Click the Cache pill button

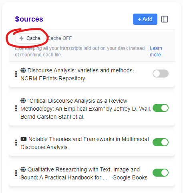(30, 38)
